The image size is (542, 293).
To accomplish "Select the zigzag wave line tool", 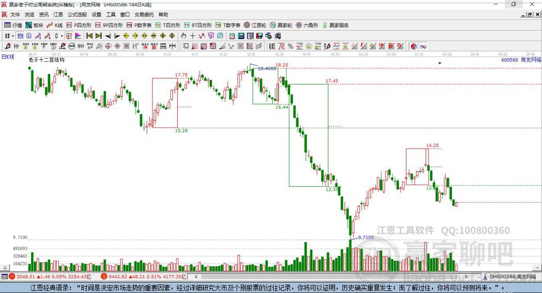I will click(x=231, y=47).
